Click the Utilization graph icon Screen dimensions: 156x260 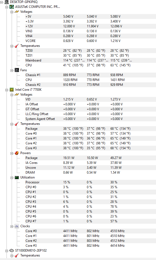click(17, 177)
